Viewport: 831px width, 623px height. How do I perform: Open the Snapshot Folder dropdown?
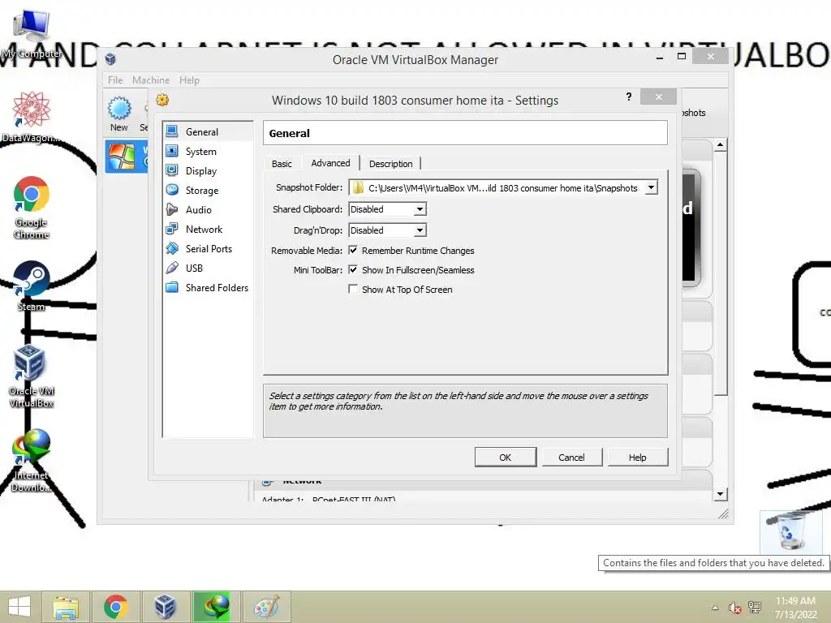(652, 187)
